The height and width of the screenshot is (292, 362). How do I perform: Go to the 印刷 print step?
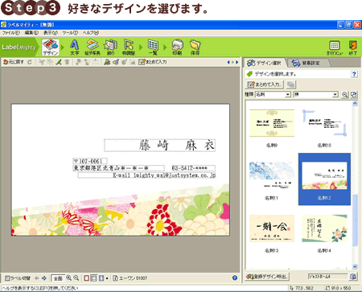tap(177, 47)
